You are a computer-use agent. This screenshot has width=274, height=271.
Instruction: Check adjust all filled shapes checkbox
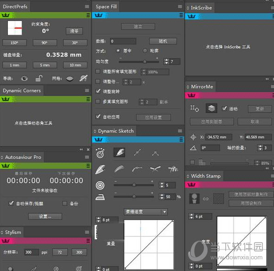[98, 71]
